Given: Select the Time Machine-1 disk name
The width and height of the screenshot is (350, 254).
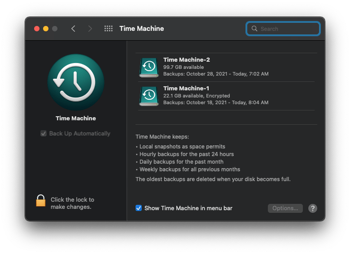Looking at the screenshot, I should point(186,88).
